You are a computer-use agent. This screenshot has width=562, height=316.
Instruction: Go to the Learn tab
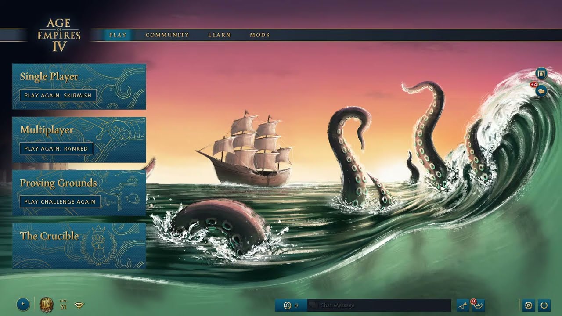(x=220, y=35)
